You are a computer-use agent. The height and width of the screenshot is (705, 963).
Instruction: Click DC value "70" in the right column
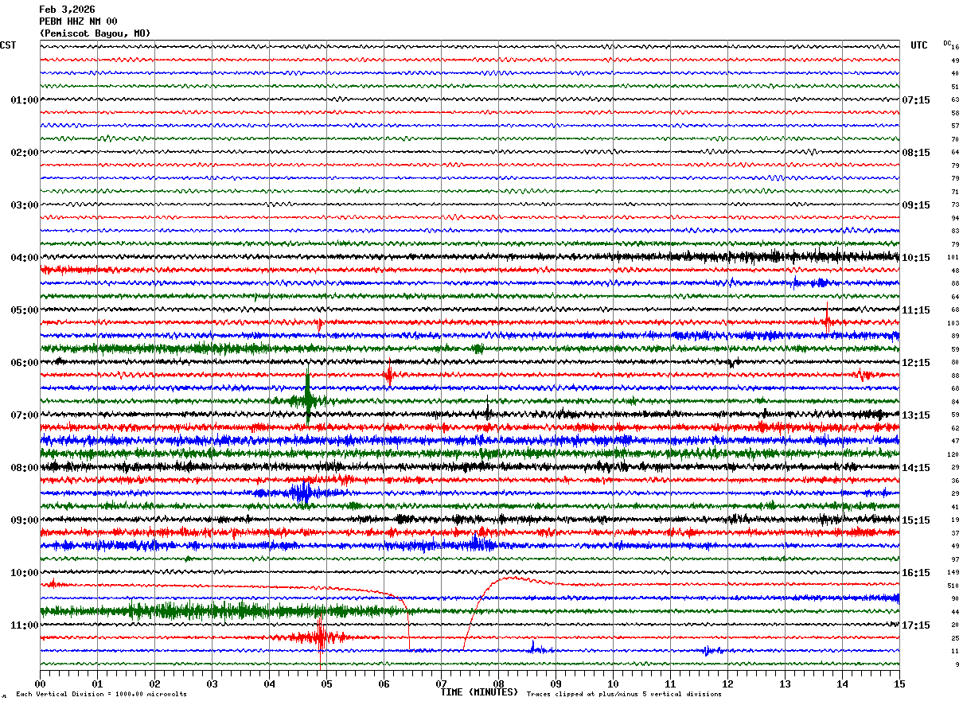[955, 139]
